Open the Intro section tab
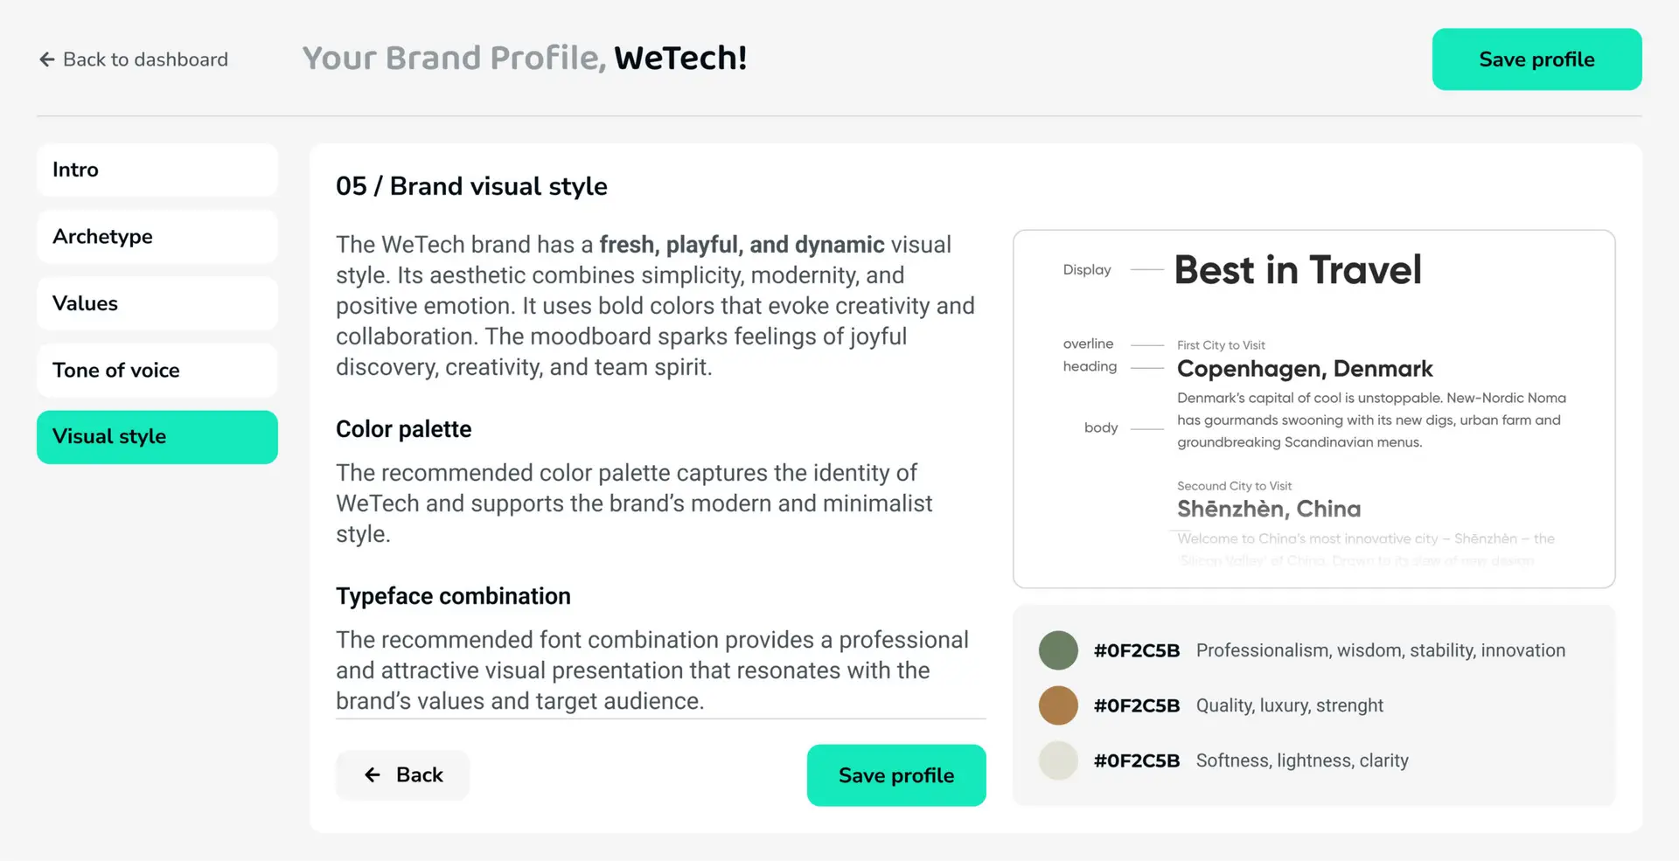 (157, 170)
